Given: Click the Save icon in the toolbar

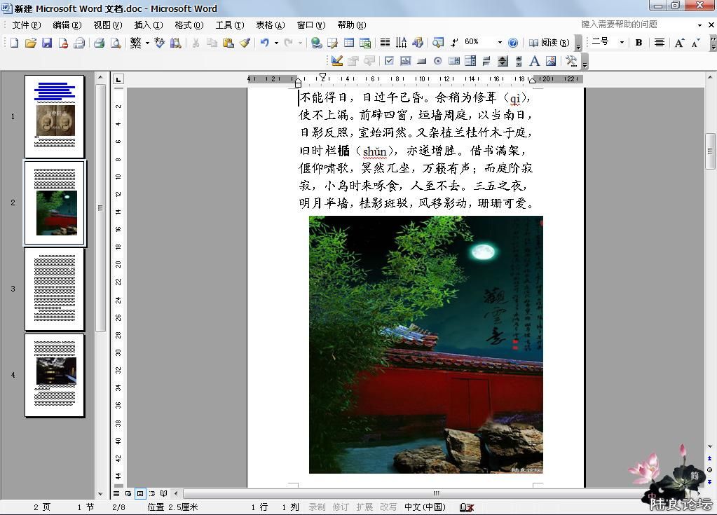Looking at the screenshot, I should pyautogui.click(x=47, y=43).
